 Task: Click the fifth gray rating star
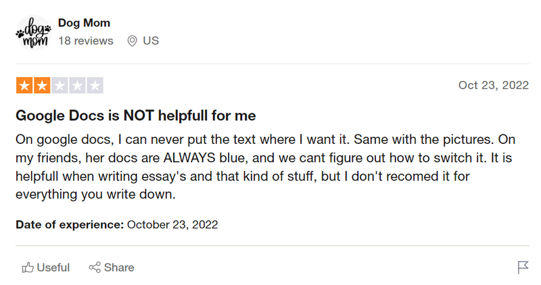coord(95,86)
